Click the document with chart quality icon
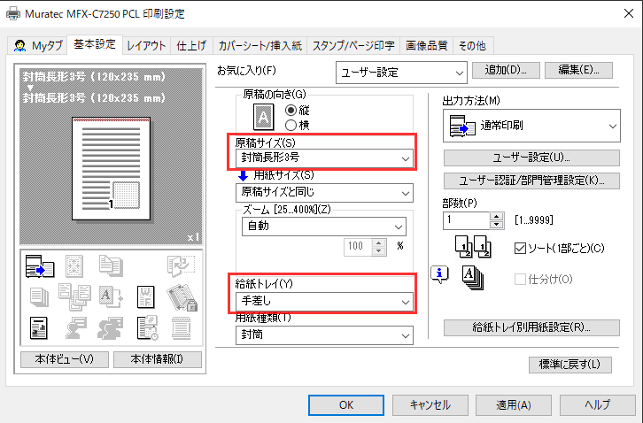This screenshot has width=643, height=423. [39, 328]
